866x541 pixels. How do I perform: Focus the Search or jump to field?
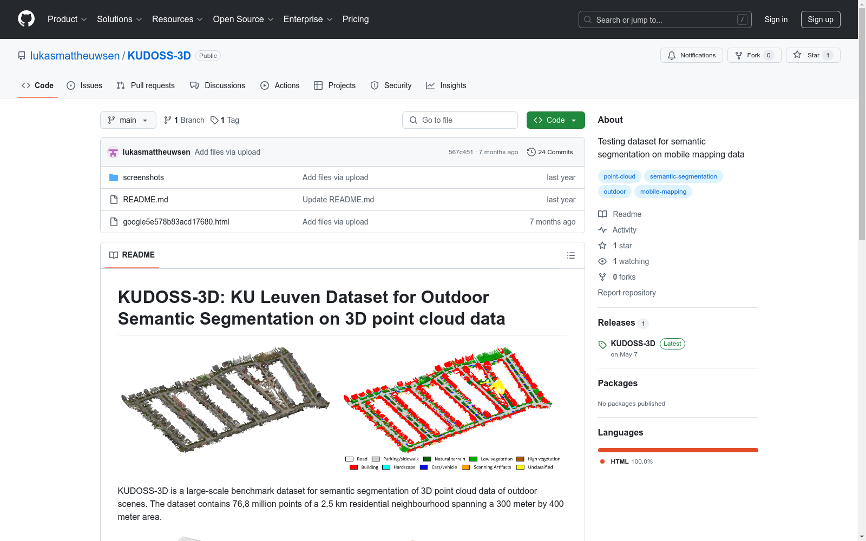click(x=665, y=19)
